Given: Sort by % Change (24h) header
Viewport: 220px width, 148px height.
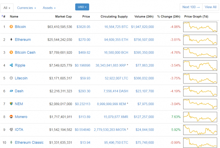Looking at the screenshot, I should point(169,16).
